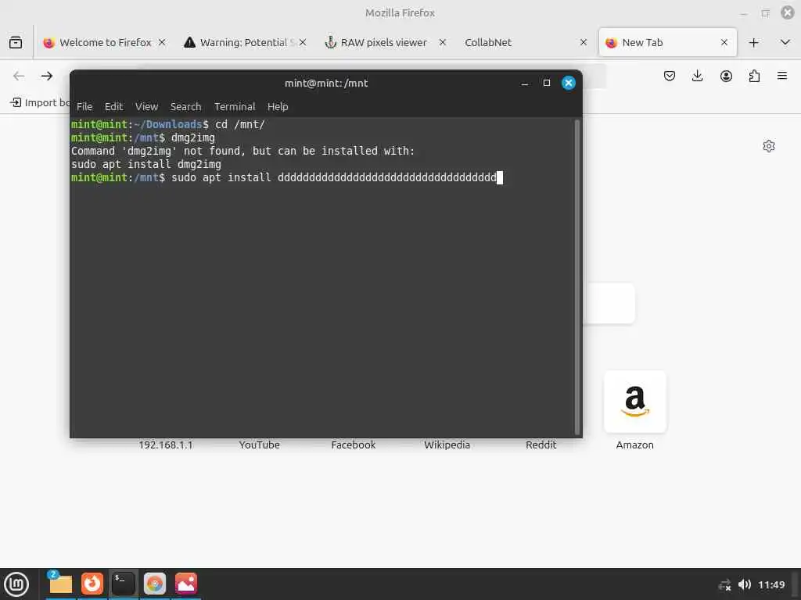801x600 pixels.
Task: Close the RAW pixels viewer tab
Action: click(x=443, y=42)
